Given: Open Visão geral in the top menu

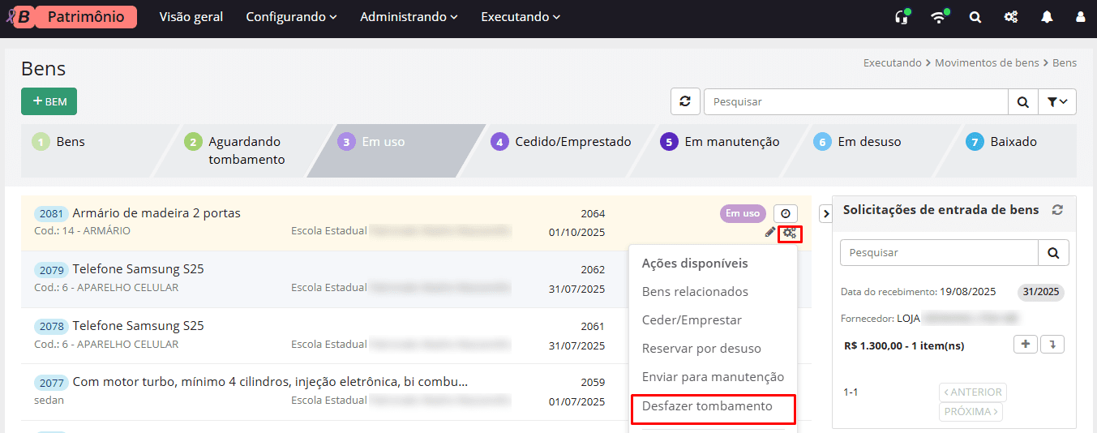Looking at the screenshot, I should 191,17.
